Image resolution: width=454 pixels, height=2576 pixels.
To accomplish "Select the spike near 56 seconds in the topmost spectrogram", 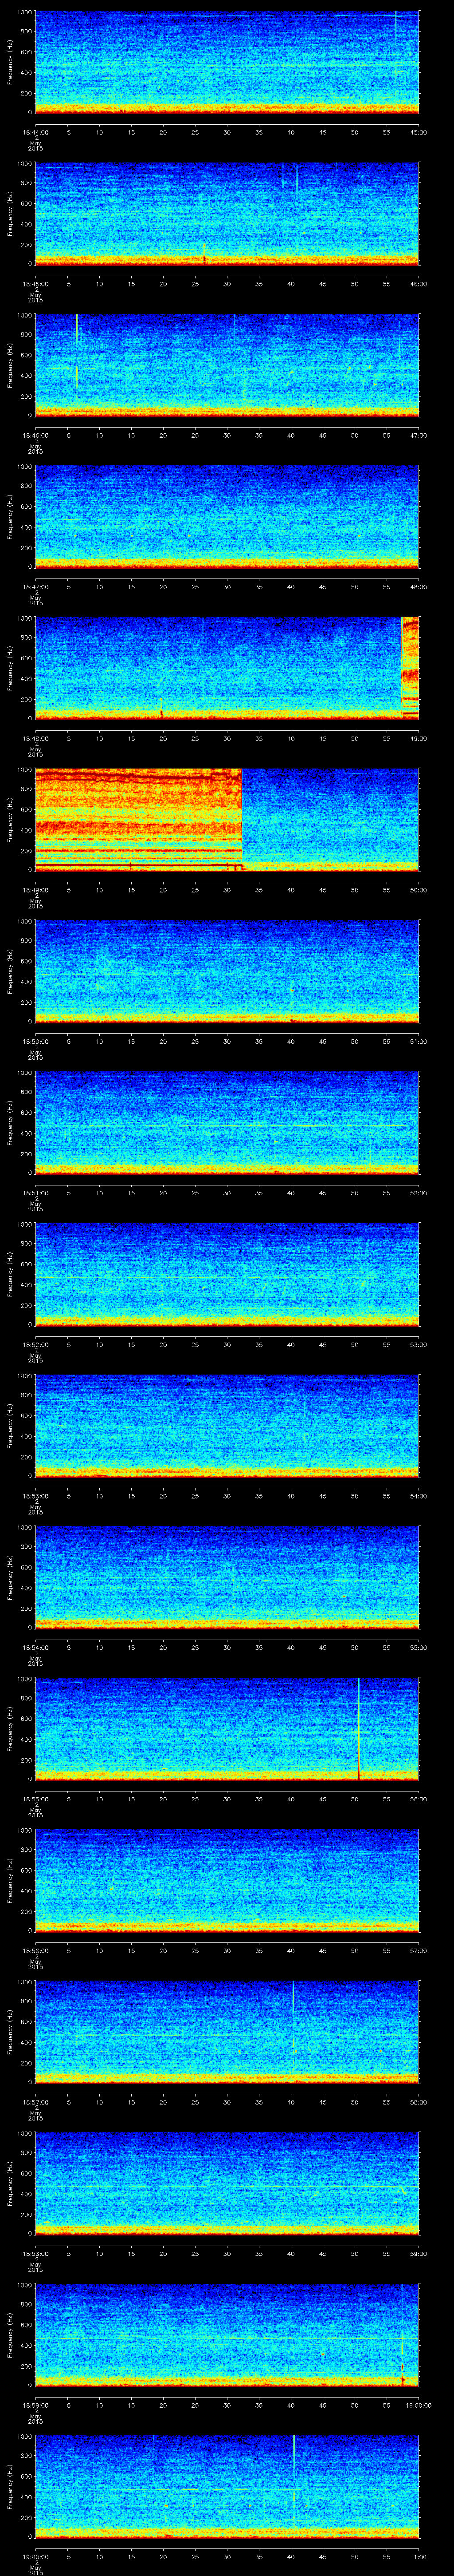I will (x=396, y=30).
